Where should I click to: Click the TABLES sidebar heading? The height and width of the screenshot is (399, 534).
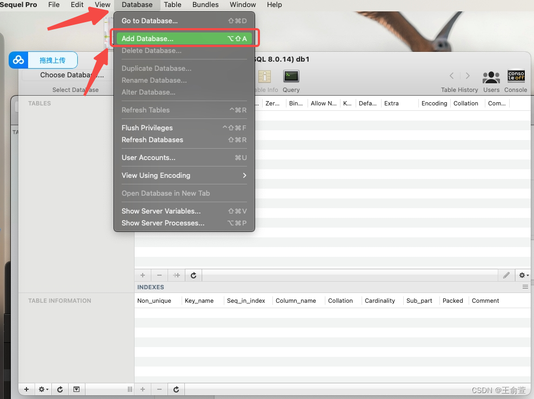(x=39, y=103)
